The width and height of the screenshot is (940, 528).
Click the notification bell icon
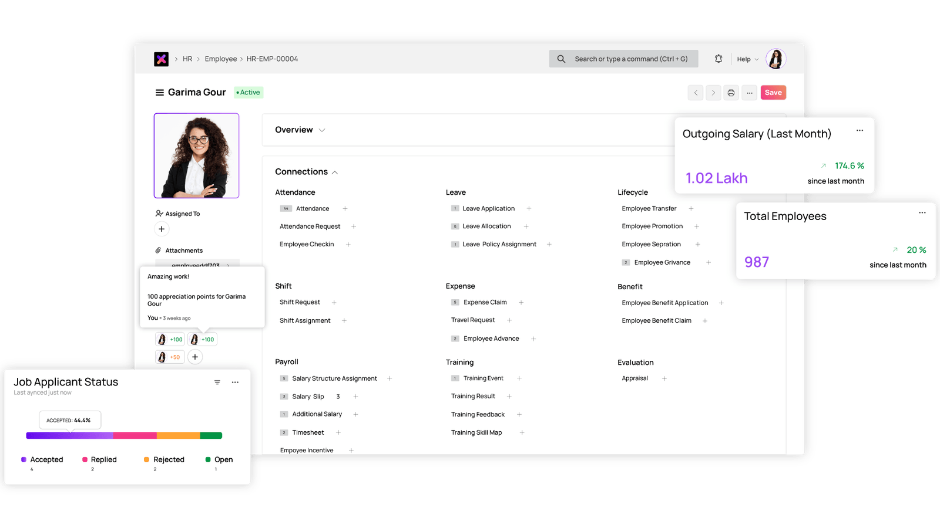718,59
